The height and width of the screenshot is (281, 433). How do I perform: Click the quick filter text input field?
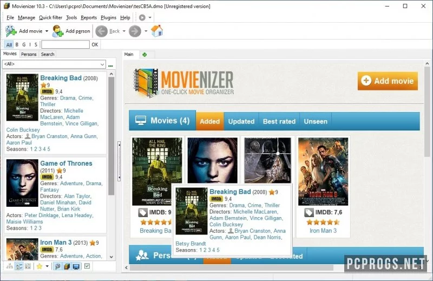pyautogui.click(x=65, y=44)
